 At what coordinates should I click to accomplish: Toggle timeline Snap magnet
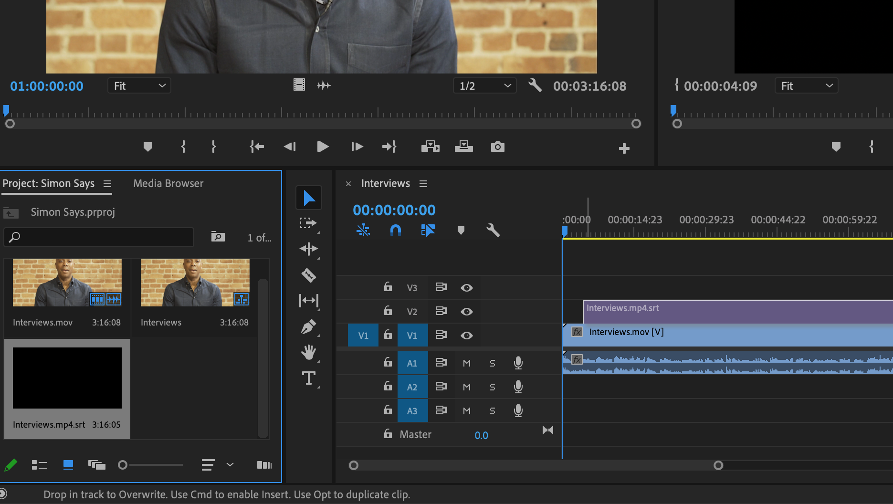[x=395, y=231]
